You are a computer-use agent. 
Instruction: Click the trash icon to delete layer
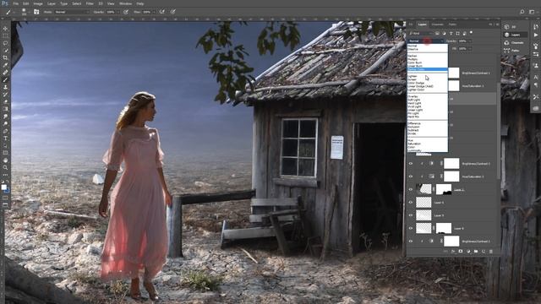coord(491,252)
